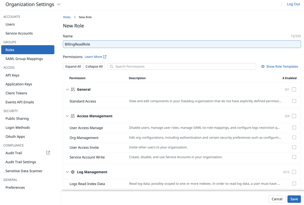Enable all Access Management permissions checkbox

click(294, 116)
